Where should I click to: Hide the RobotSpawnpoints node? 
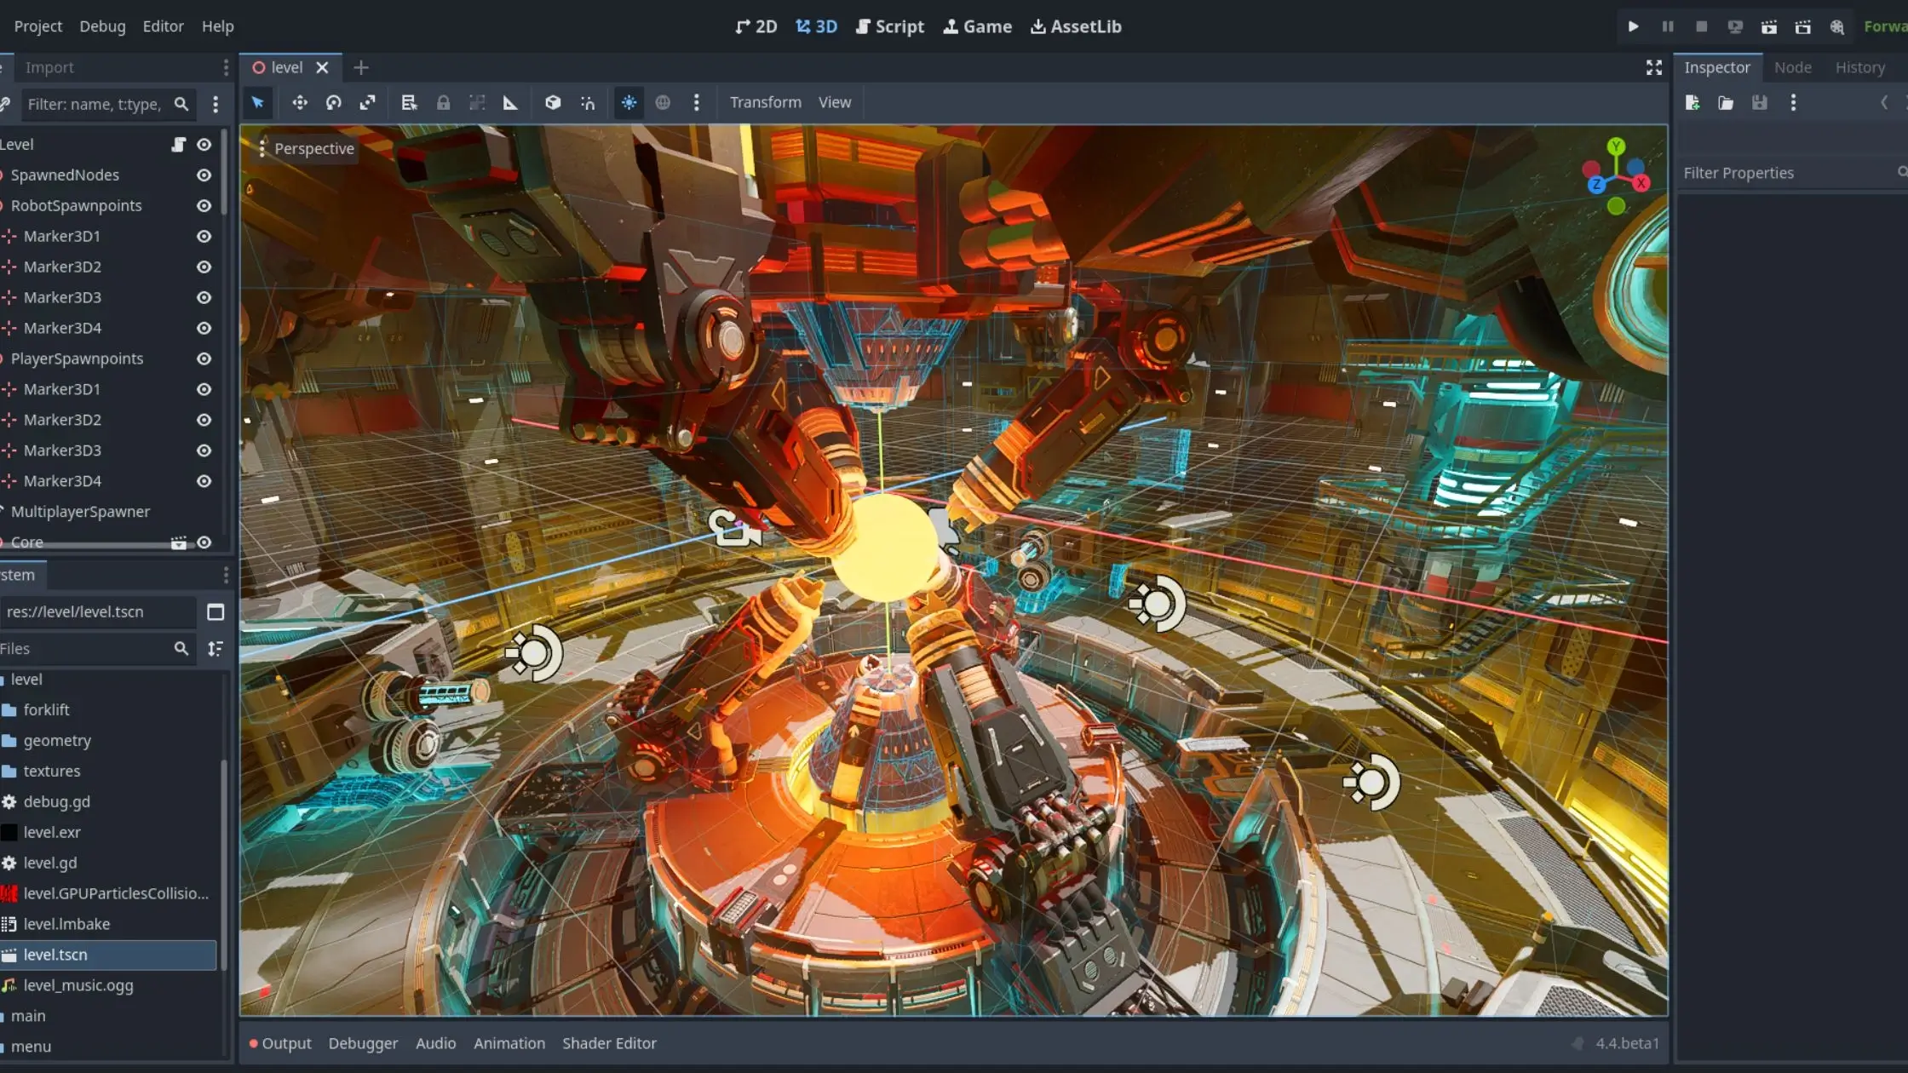(x=204, y=206)
